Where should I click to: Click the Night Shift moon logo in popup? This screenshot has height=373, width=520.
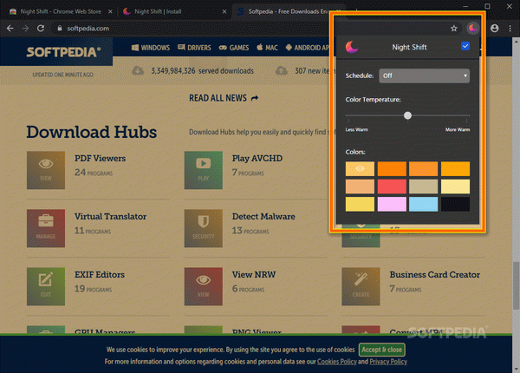(352, 47)
